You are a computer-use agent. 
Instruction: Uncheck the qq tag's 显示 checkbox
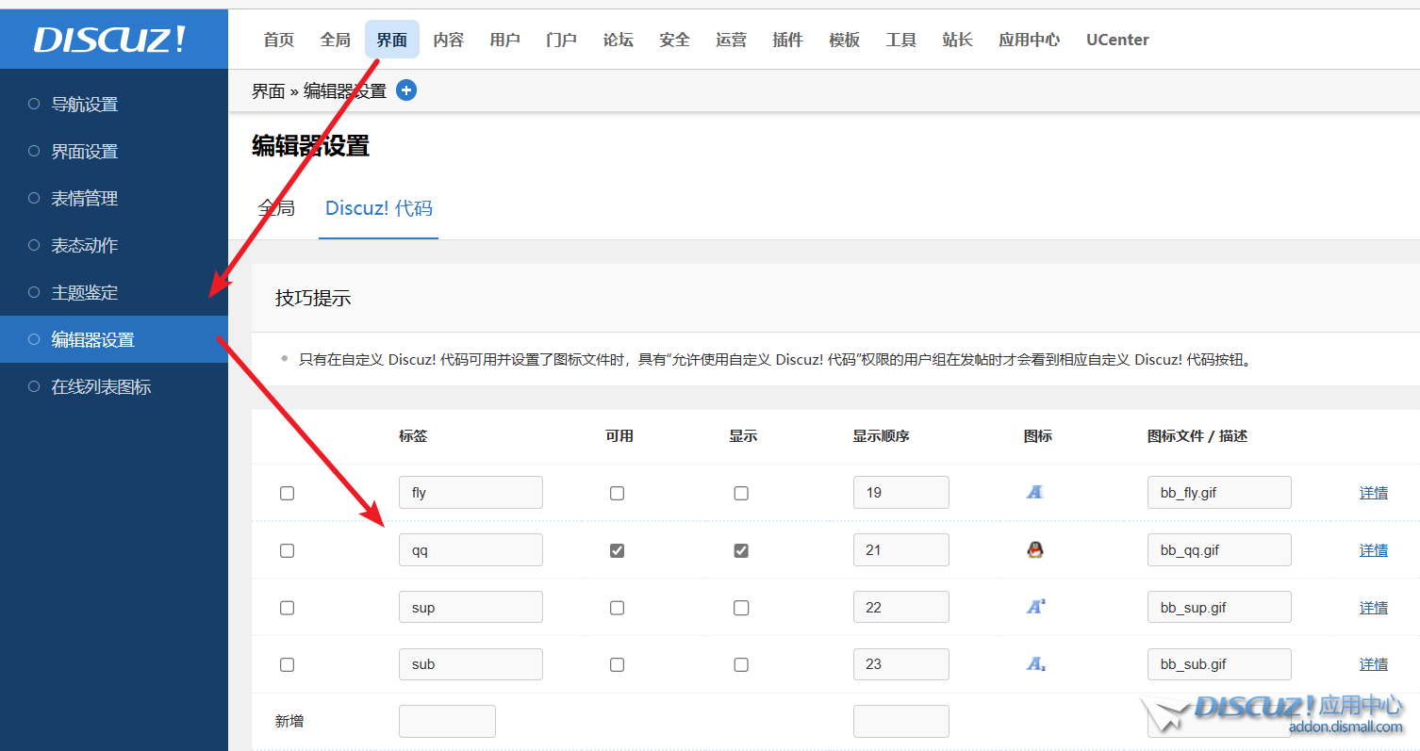pos(741,550)
